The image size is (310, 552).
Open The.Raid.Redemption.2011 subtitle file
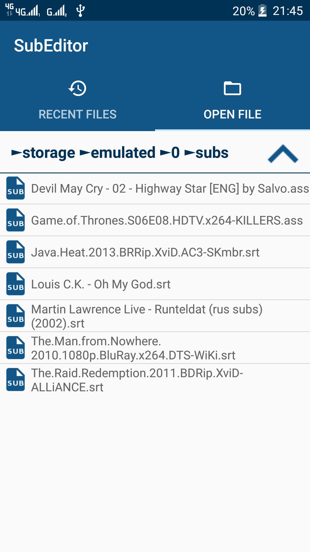[137, 380]
